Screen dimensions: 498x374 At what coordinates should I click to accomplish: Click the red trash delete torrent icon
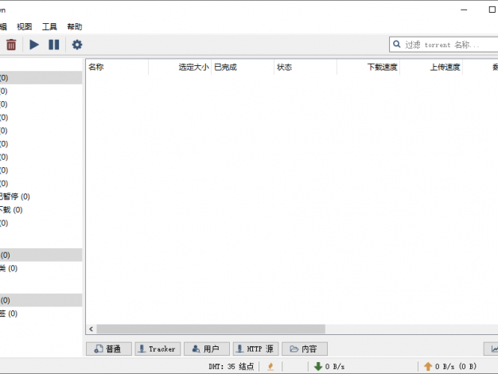click(x=11, y=45)
